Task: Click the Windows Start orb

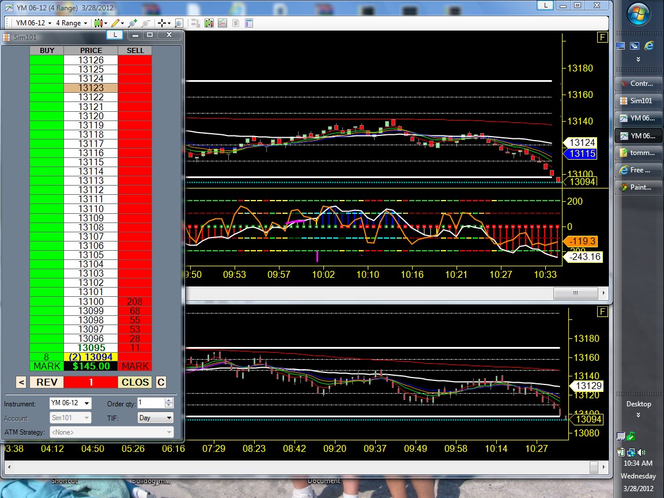Action: pyautogui.click(x=638, y=14)
